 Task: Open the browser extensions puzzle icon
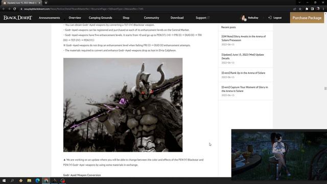[x=307, y=9]
